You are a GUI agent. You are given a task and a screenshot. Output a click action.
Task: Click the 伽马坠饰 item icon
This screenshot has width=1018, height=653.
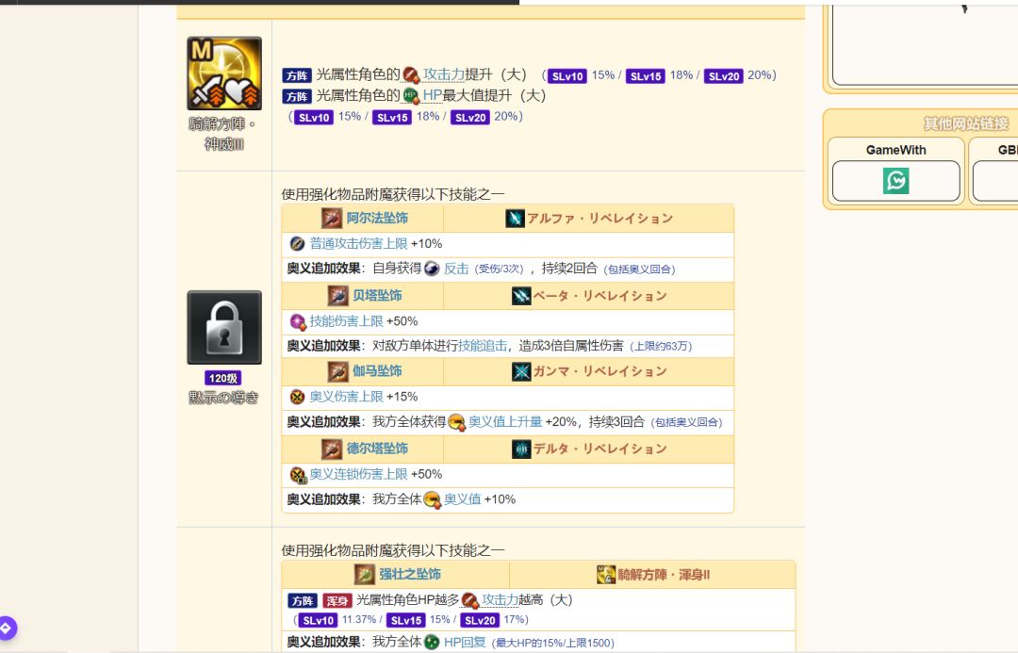point(337,371)
